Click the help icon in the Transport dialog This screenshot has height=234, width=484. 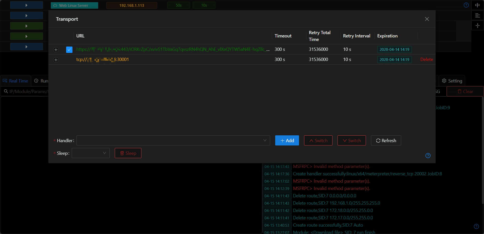pyautogui.click(x=428, y=156)
